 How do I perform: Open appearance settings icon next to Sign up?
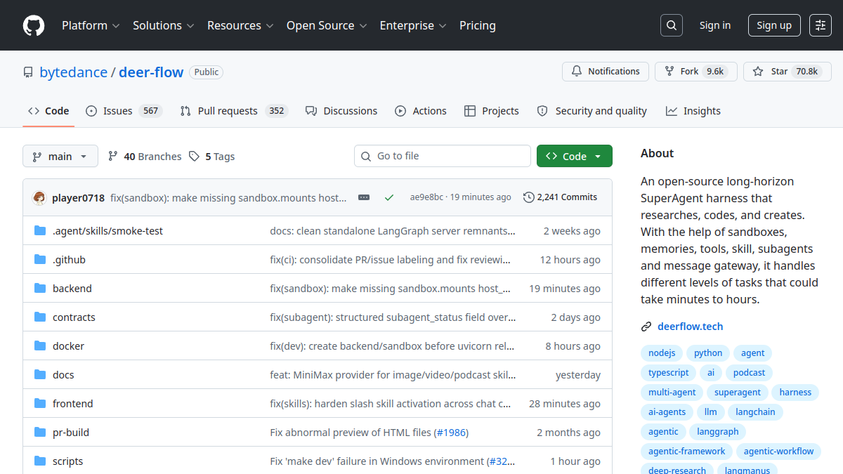(x=821, y=25)
